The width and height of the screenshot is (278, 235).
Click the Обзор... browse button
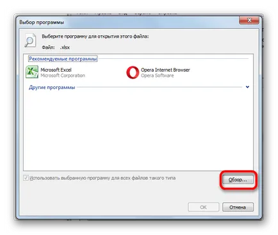pyautogui.click(x=238, y=180)
